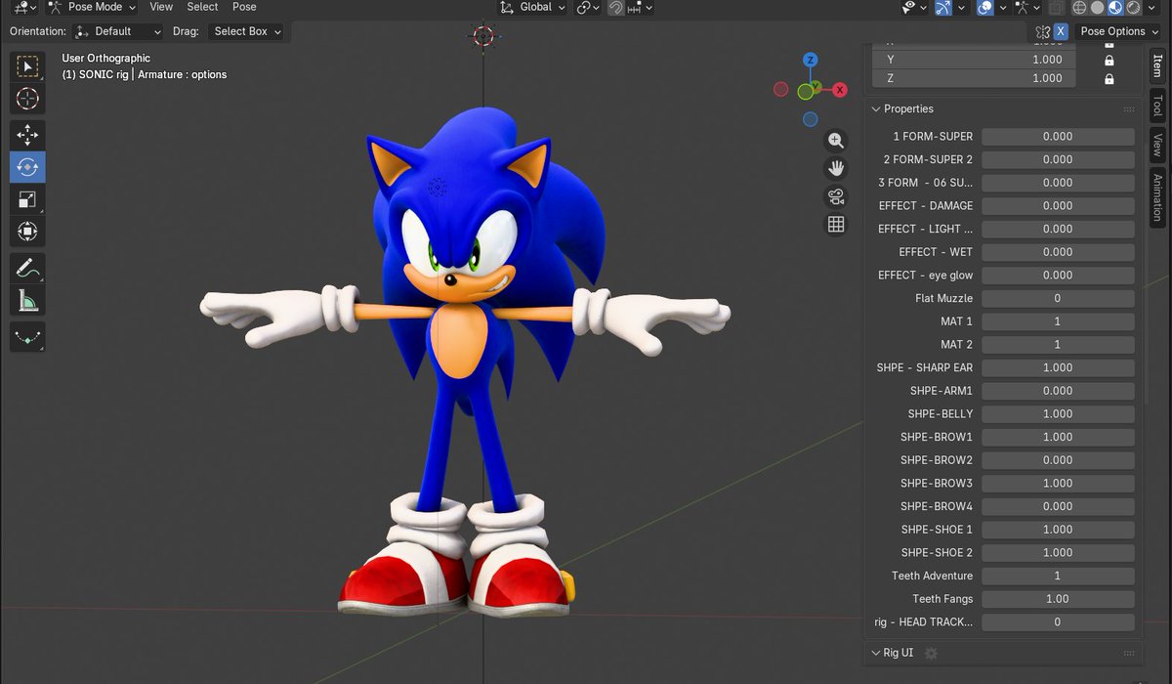The width and height of the screenshot is (1172, 684).
Task: Click the rig - HEAD TRACK value field
Action: point(1058,621)
